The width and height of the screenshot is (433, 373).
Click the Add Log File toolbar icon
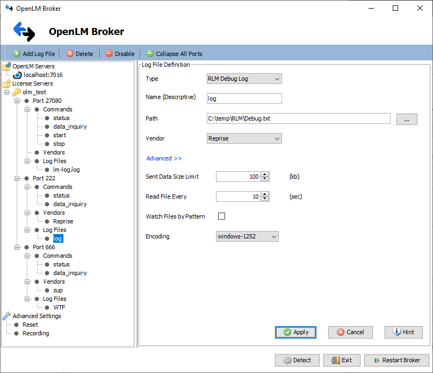pyautogui.click(x=16, y=53)
